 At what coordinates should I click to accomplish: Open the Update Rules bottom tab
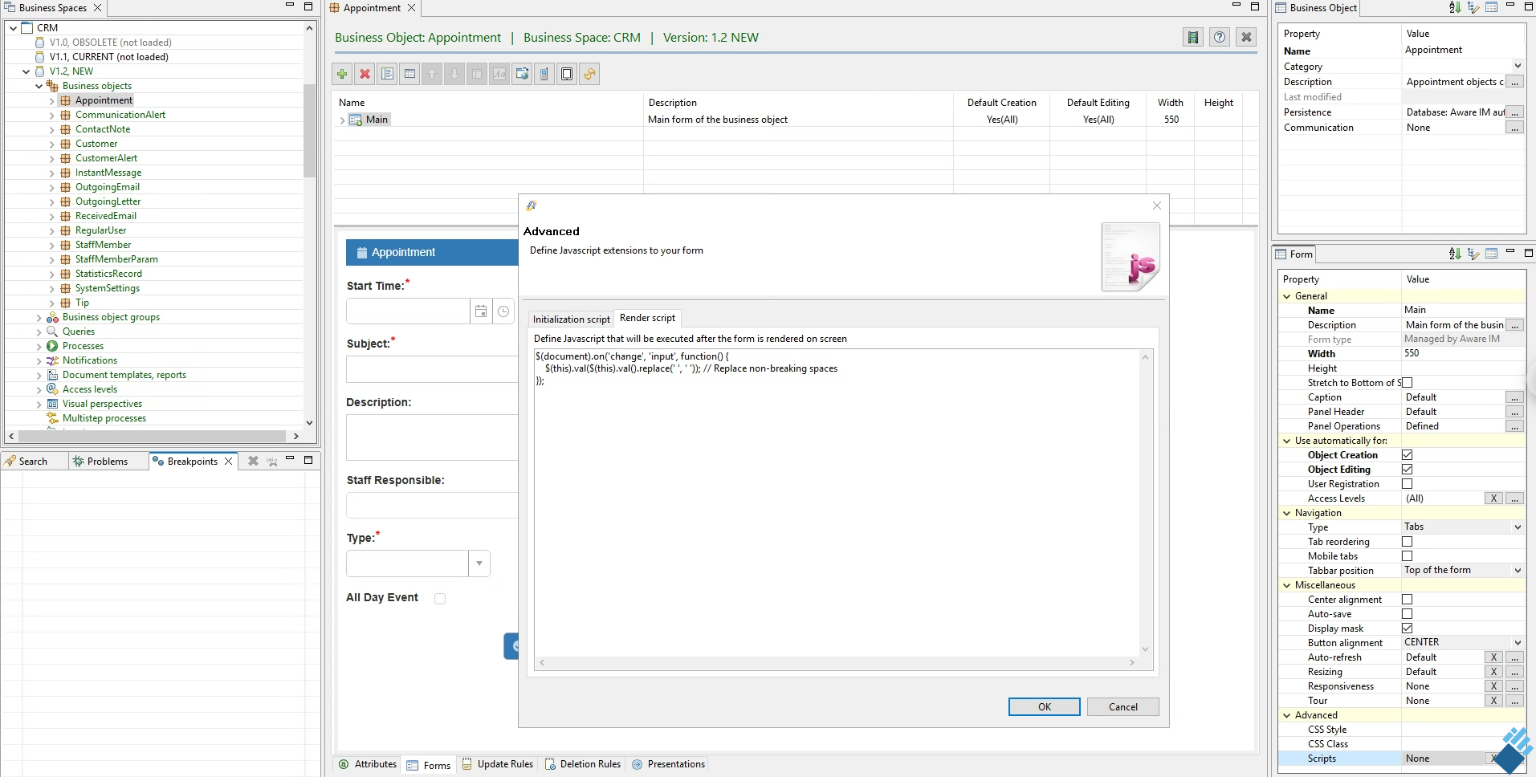[498, 764]
